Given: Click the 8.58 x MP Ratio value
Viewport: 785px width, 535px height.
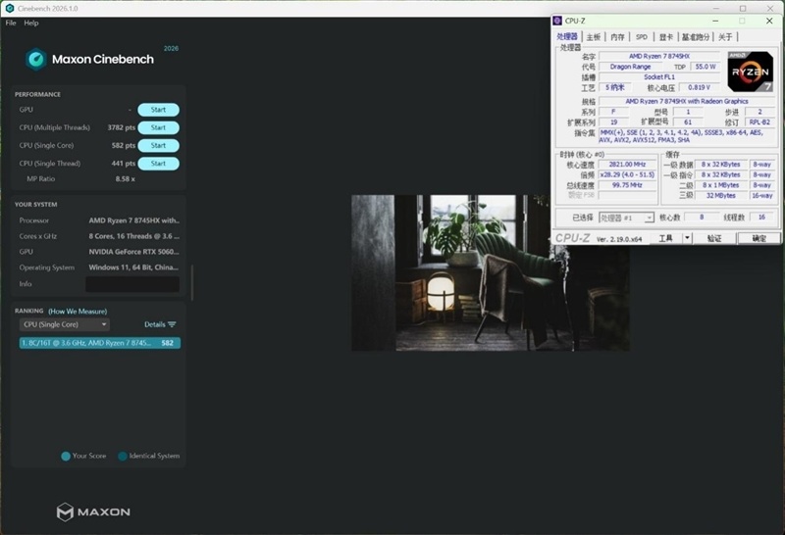Looking at the screenshot, I should coord(126,179).
